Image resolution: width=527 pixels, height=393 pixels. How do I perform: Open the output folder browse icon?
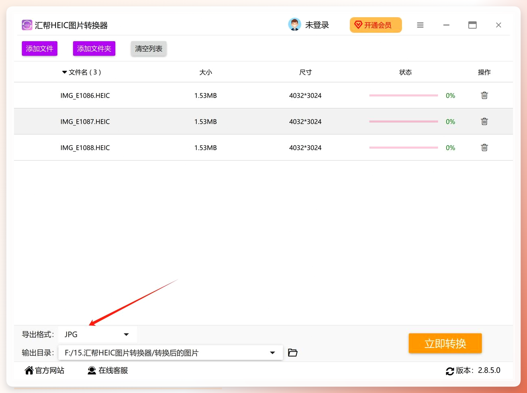(293, 353)
